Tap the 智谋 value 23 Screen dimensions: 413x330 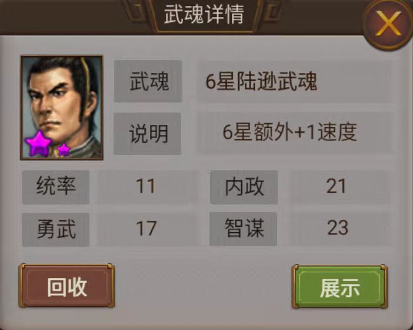coord(338,227)
